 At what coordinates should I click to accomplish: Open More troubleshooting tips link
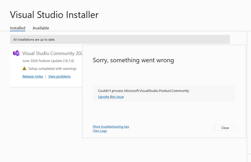coord(111,127)
